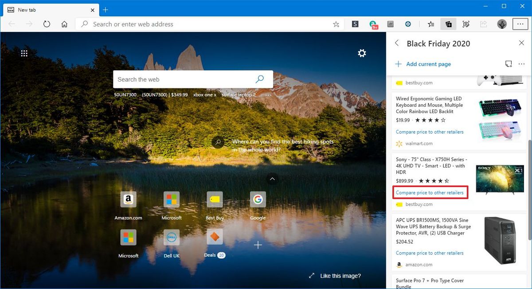
Task: Go to Home via the house icon
Action: [64, 24]
